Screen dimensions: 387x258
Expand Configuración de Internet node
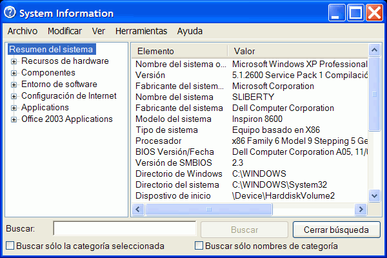(14, 96)
